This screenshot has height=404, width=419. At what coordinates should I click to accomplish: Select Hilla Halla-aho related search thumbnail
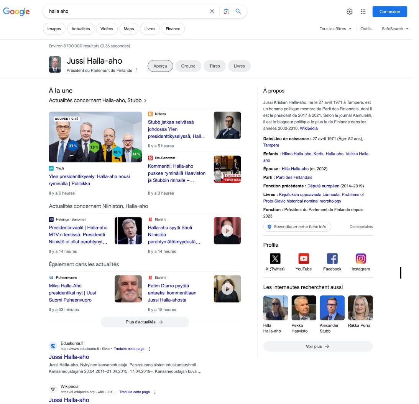click(x=276, y=308)
